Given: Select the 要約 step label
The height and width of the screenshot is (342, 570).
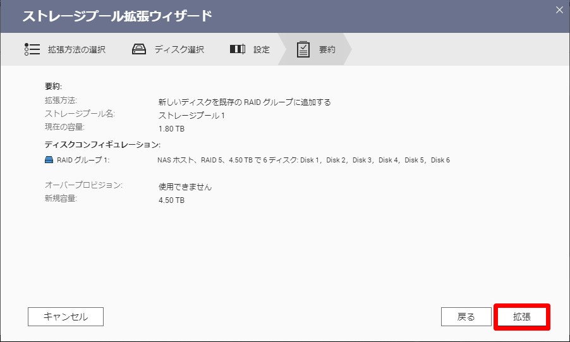Looking at the screenshot, I should click(327, 49).
